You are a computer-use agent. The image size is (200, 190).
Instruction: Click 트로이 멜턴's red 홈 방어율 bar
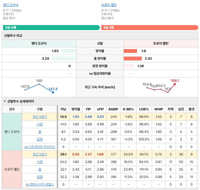[x=133, y=59]
